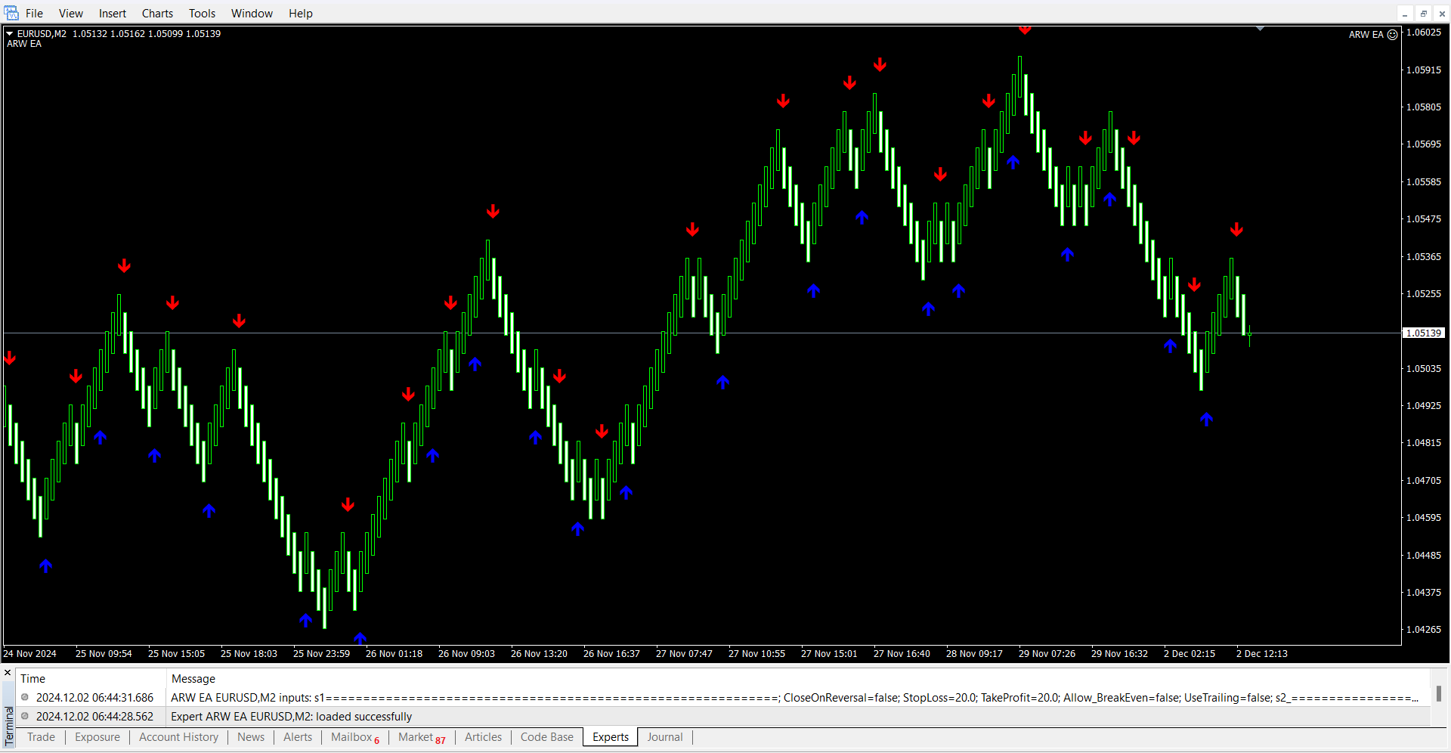This screenshot has height=753, width=1451.
Task: Click the chart shift triangle marker at top
Action: 1260,29
